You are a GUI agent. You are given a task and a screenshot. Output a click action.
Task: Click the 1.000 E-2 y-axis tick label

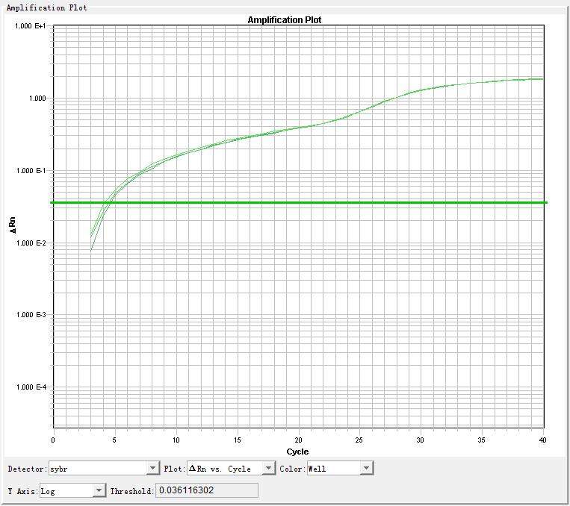point(31,243)
